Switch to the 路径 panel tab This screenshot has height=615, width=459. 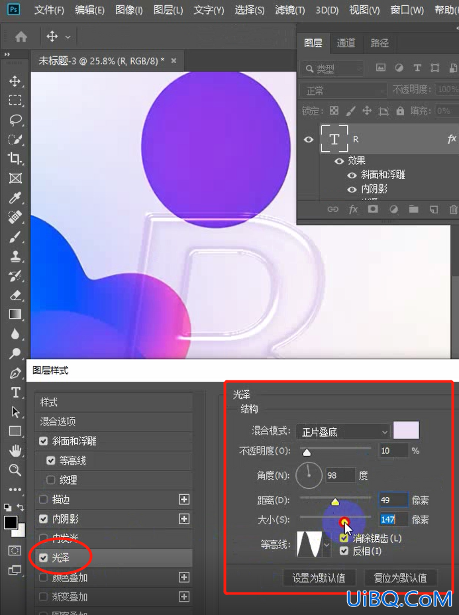tap(380, 43)
